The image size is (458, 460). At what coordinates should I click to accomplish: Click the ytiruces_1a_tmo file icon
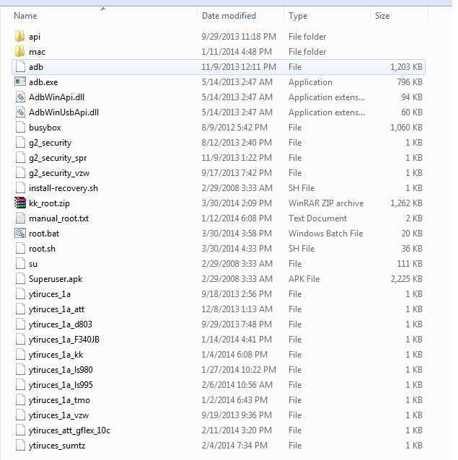click(x=20, y=400)
